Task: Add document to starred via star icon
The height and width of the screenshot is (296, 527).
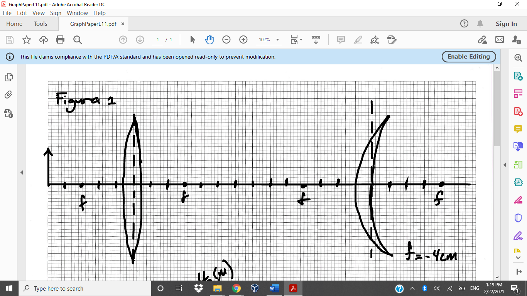Action: (26, 40)
